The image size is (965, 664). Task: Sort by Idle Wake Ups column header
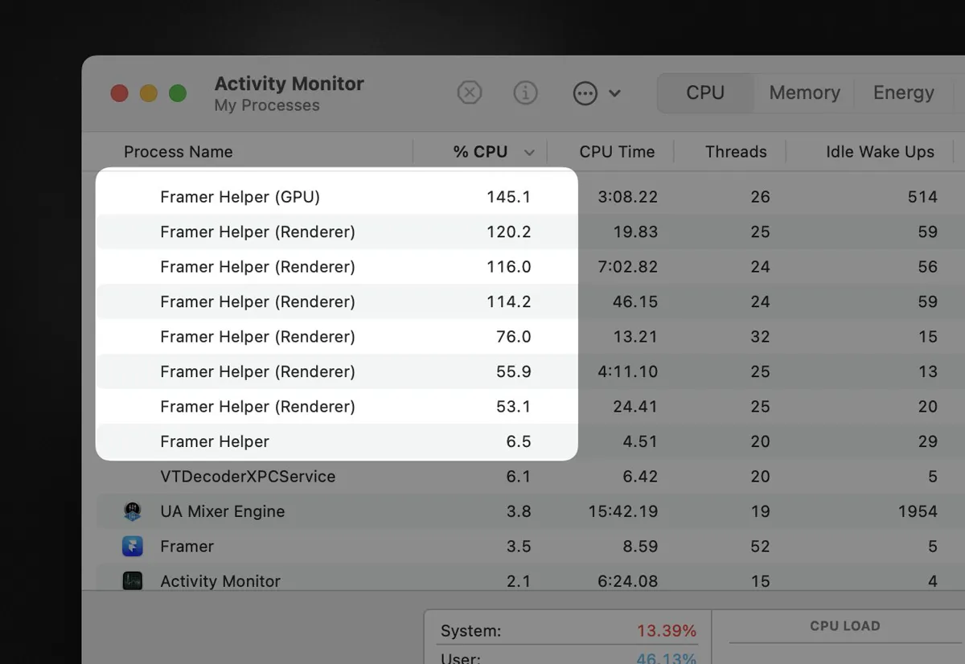(880, 152)
